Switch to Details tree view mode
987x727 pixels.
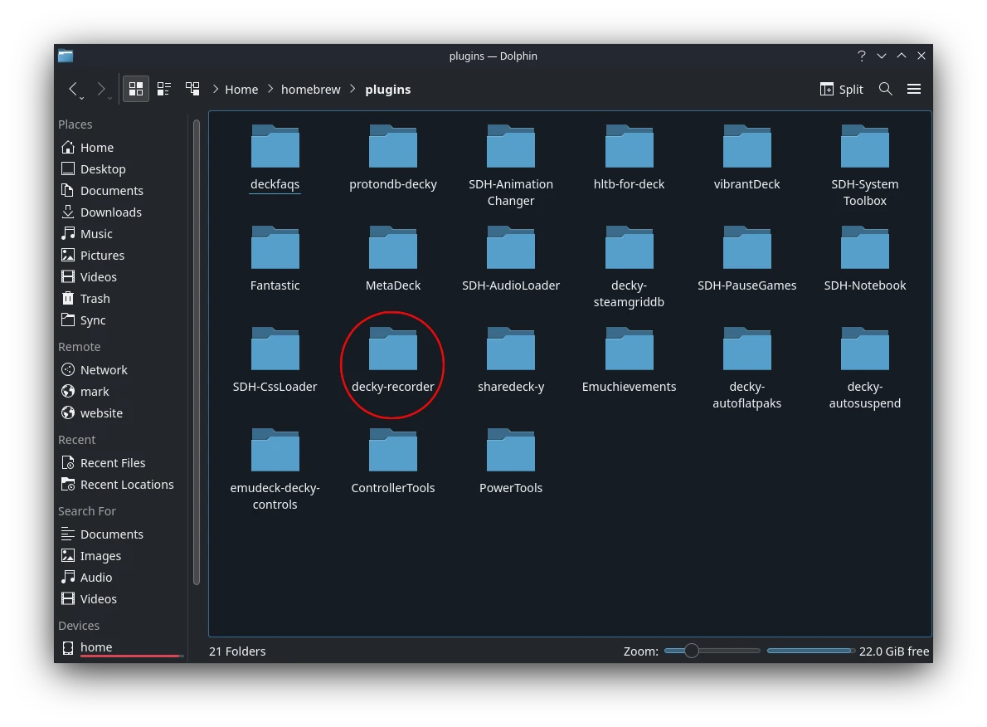point(192,89)
